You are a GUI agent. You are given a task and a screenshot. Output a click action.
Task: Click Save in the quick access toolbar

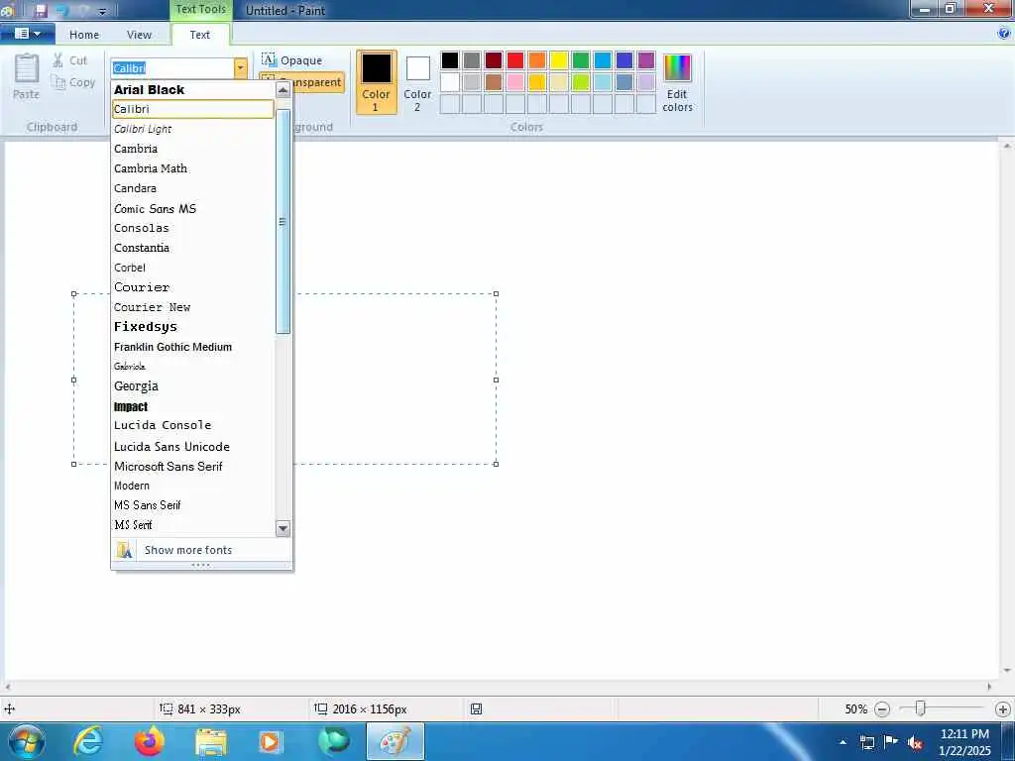pos(40,10)
